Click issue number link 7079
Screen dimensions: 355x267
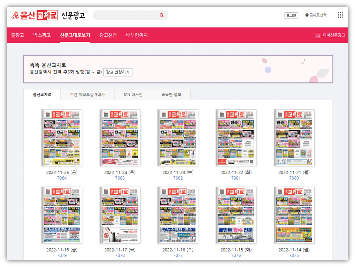[62, 255]
